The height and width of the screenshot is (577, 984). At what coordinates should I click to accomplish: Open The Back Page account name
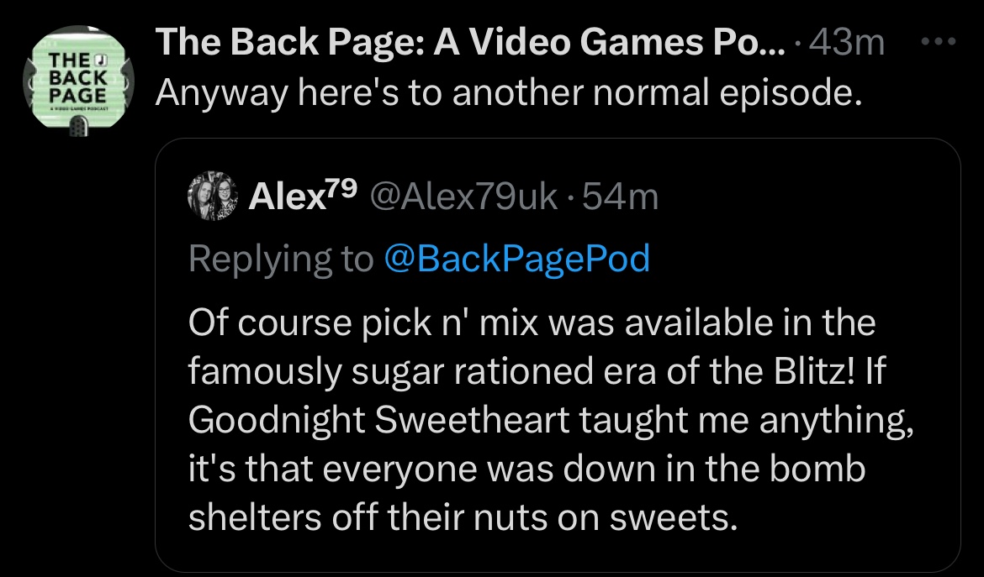[469, 42]
